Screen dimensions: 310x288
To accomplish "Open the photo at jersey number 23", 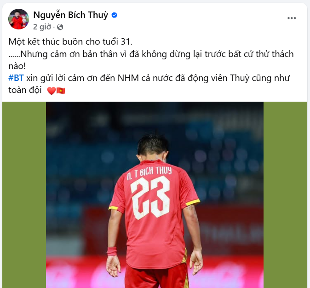I will coord(151,198).
